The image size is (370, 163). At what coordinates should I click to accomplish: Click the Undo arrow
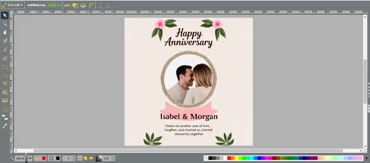(x=100, y=5)
